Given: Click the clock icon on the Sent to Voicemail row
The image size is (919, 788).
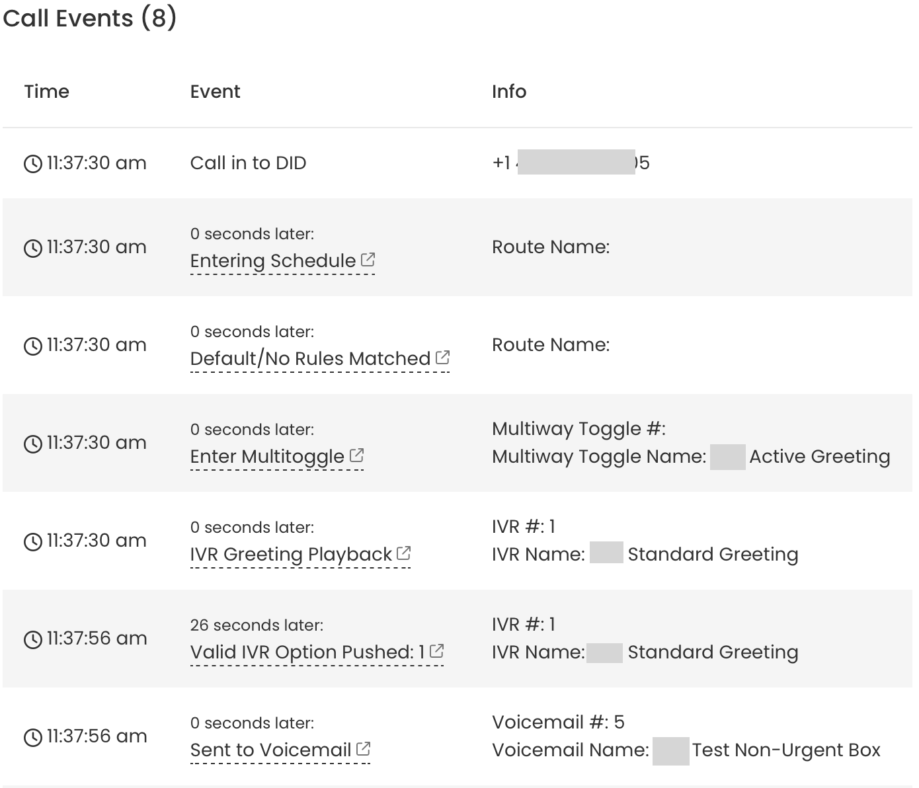Looking at the screenshot, I should tap(32, 737).
